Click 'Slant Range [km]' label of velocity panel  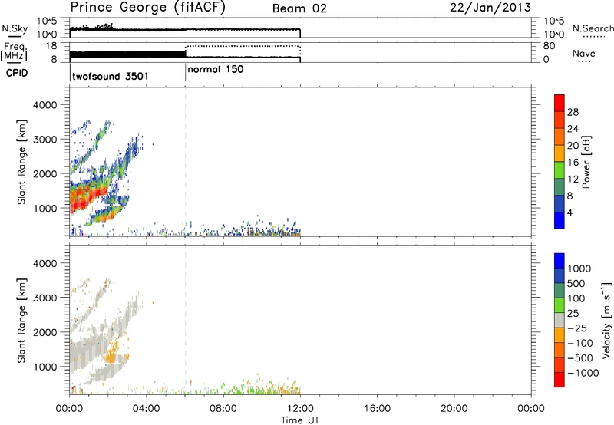click(21, 321)
